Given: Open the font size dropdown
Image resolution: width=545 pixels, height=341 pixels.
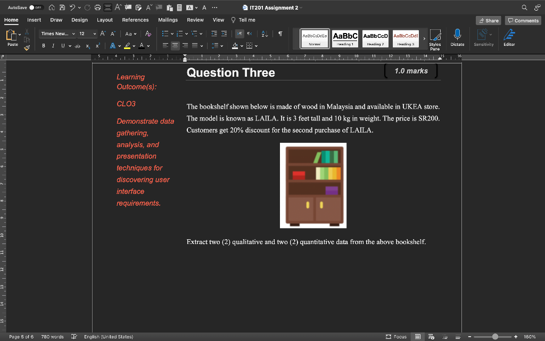Looking at the screenshot, I should tap(95, 34).
